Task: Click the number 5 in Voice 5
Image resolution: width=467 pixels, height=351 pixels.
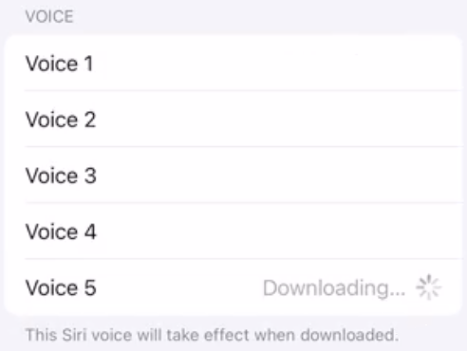Action: (90, 287)
